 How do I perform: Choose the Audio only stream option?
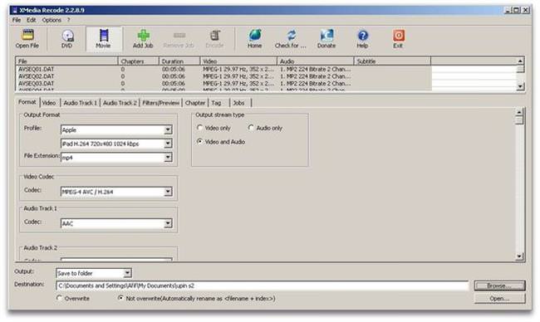point(251,128)
